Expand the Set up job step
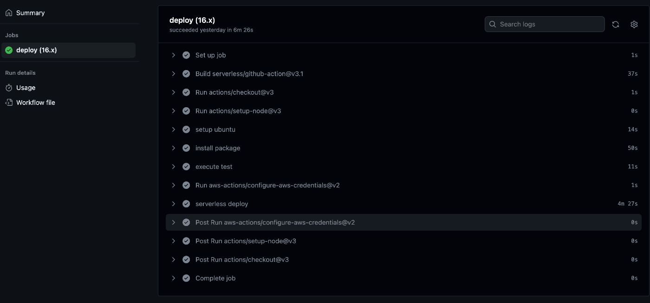 (402, 55)
